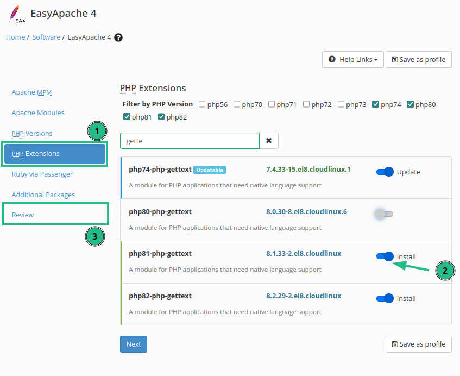Go to the Review step

pos(23,215)
